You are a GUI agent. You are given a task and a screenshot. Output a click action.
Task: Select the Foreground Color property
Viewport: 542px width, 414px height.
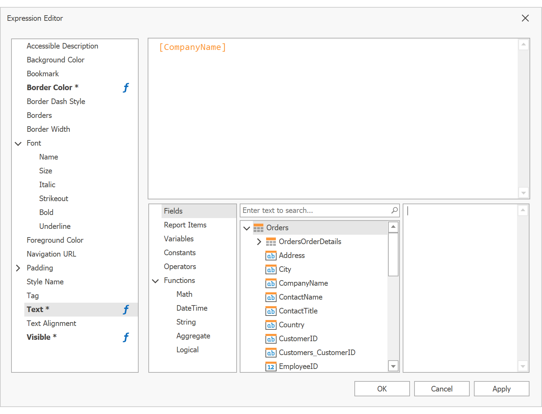[x=55, y=240]
